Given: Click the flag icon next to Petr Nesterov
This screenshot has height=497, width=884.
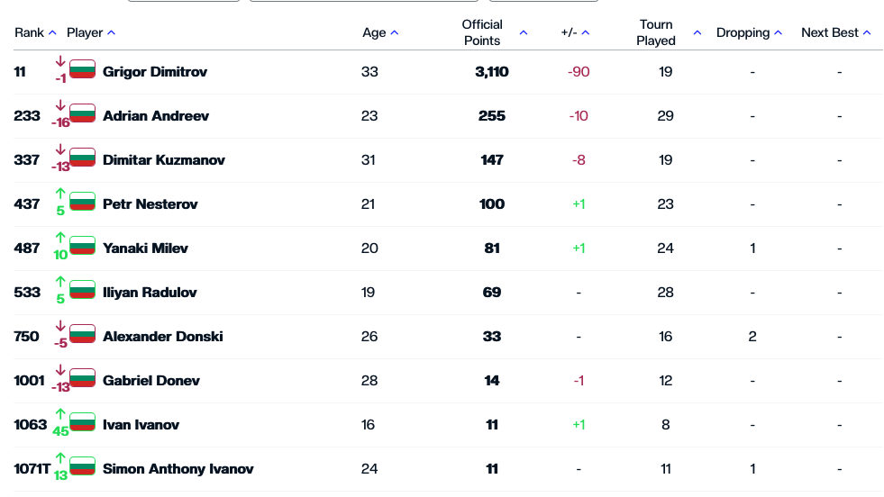Looking at the screenshot, I should coord(82,202).
